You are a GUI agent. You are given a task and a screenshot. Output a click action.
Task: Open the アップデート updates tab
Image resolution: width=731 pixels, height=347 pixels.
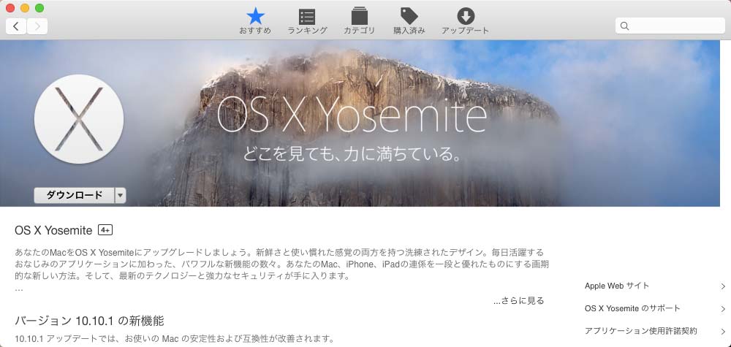(x=465, y=21)
